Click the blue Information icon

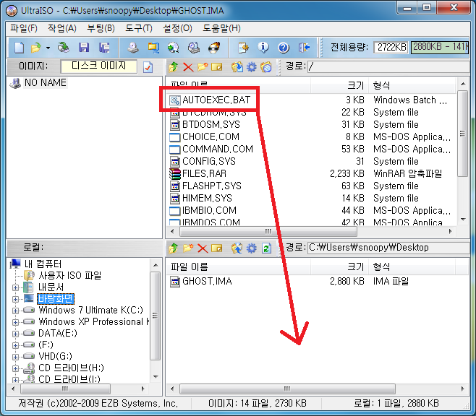pyautogui.click(x=243, y=48)
